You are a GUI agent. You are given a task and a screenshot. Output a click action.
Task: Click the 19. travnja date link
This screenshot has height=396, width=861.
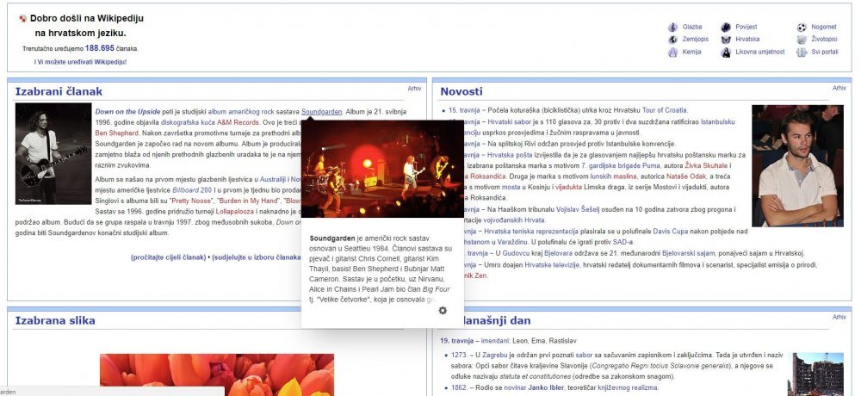click(x=457, y=341)
